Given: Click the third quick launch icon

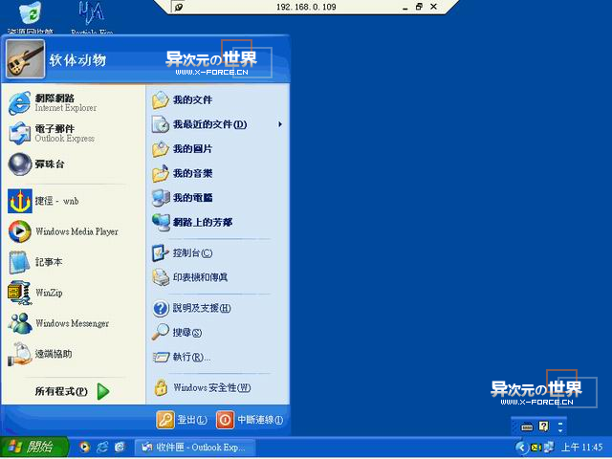Looking at the screenshot, I should [120, 448].
